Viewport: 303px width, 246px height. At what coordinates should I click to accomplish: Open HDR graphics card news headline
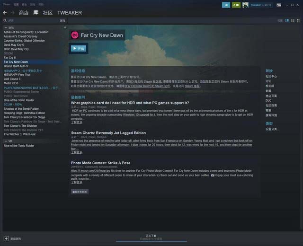(130, 103)
